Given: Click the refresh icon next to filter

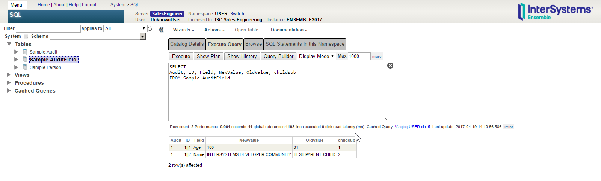Looking at the screenshot, I should [x=150, y=28].
